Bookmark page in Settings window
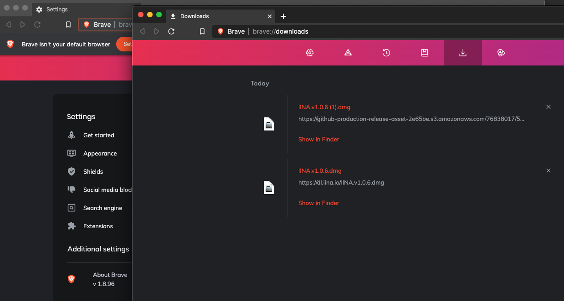 68,25
